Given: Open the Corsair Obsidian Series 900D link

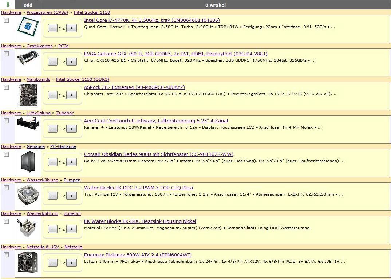Looking at the screenshot, I should (x=159, y=154).
